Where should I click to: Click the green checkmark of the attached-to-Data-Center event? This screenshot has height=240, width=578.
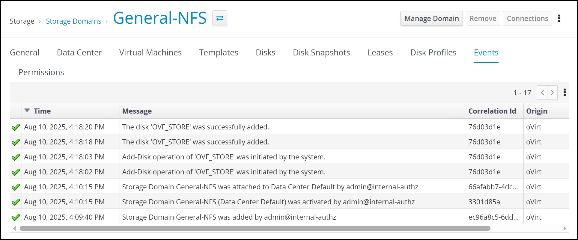point(16,187)
